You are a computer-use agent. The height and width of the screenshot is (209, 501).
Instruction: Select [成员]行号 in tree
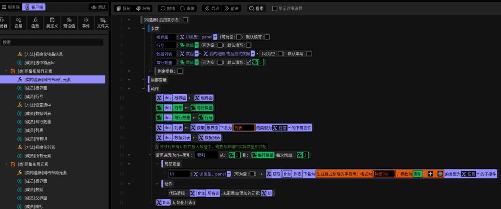coord(33,96)
